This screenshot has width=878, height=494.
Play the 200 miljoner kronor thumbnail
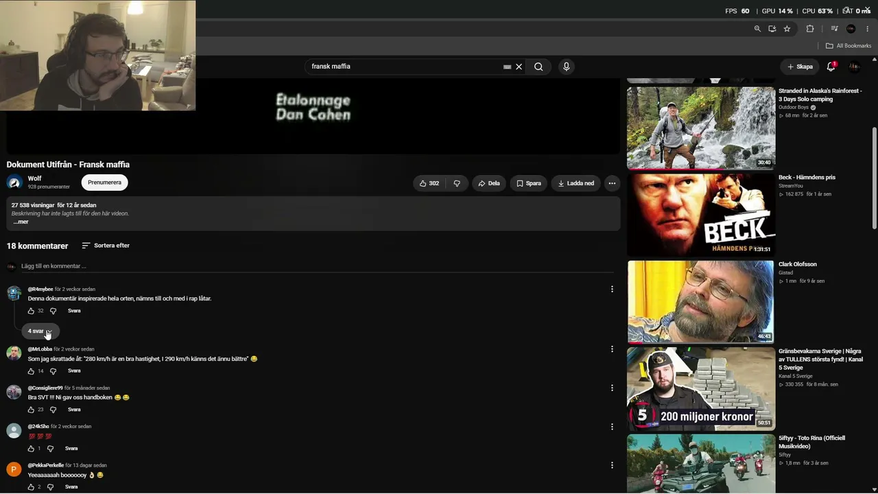pos(701,388)
